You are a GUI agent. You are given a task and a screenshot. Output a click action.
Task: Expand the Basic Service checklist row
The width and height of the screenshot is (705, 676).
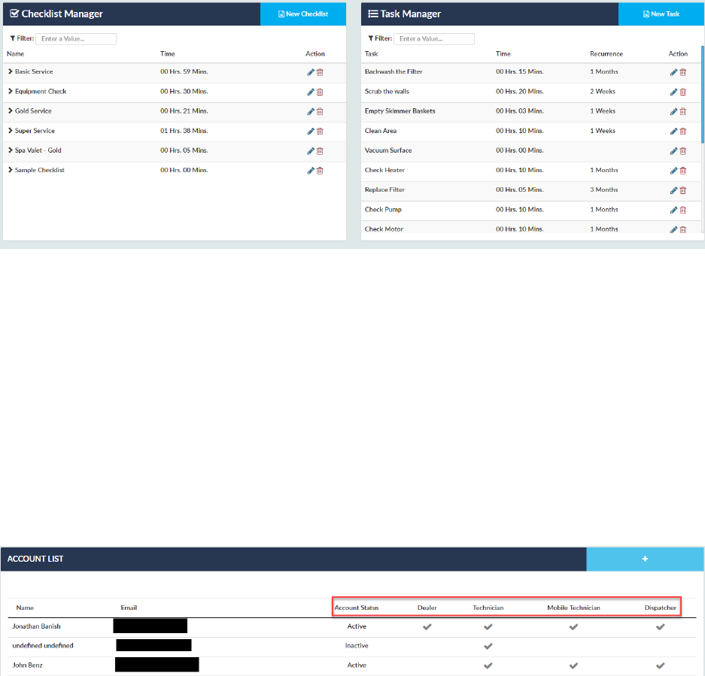pyautogui.click(x=11, y=71)
